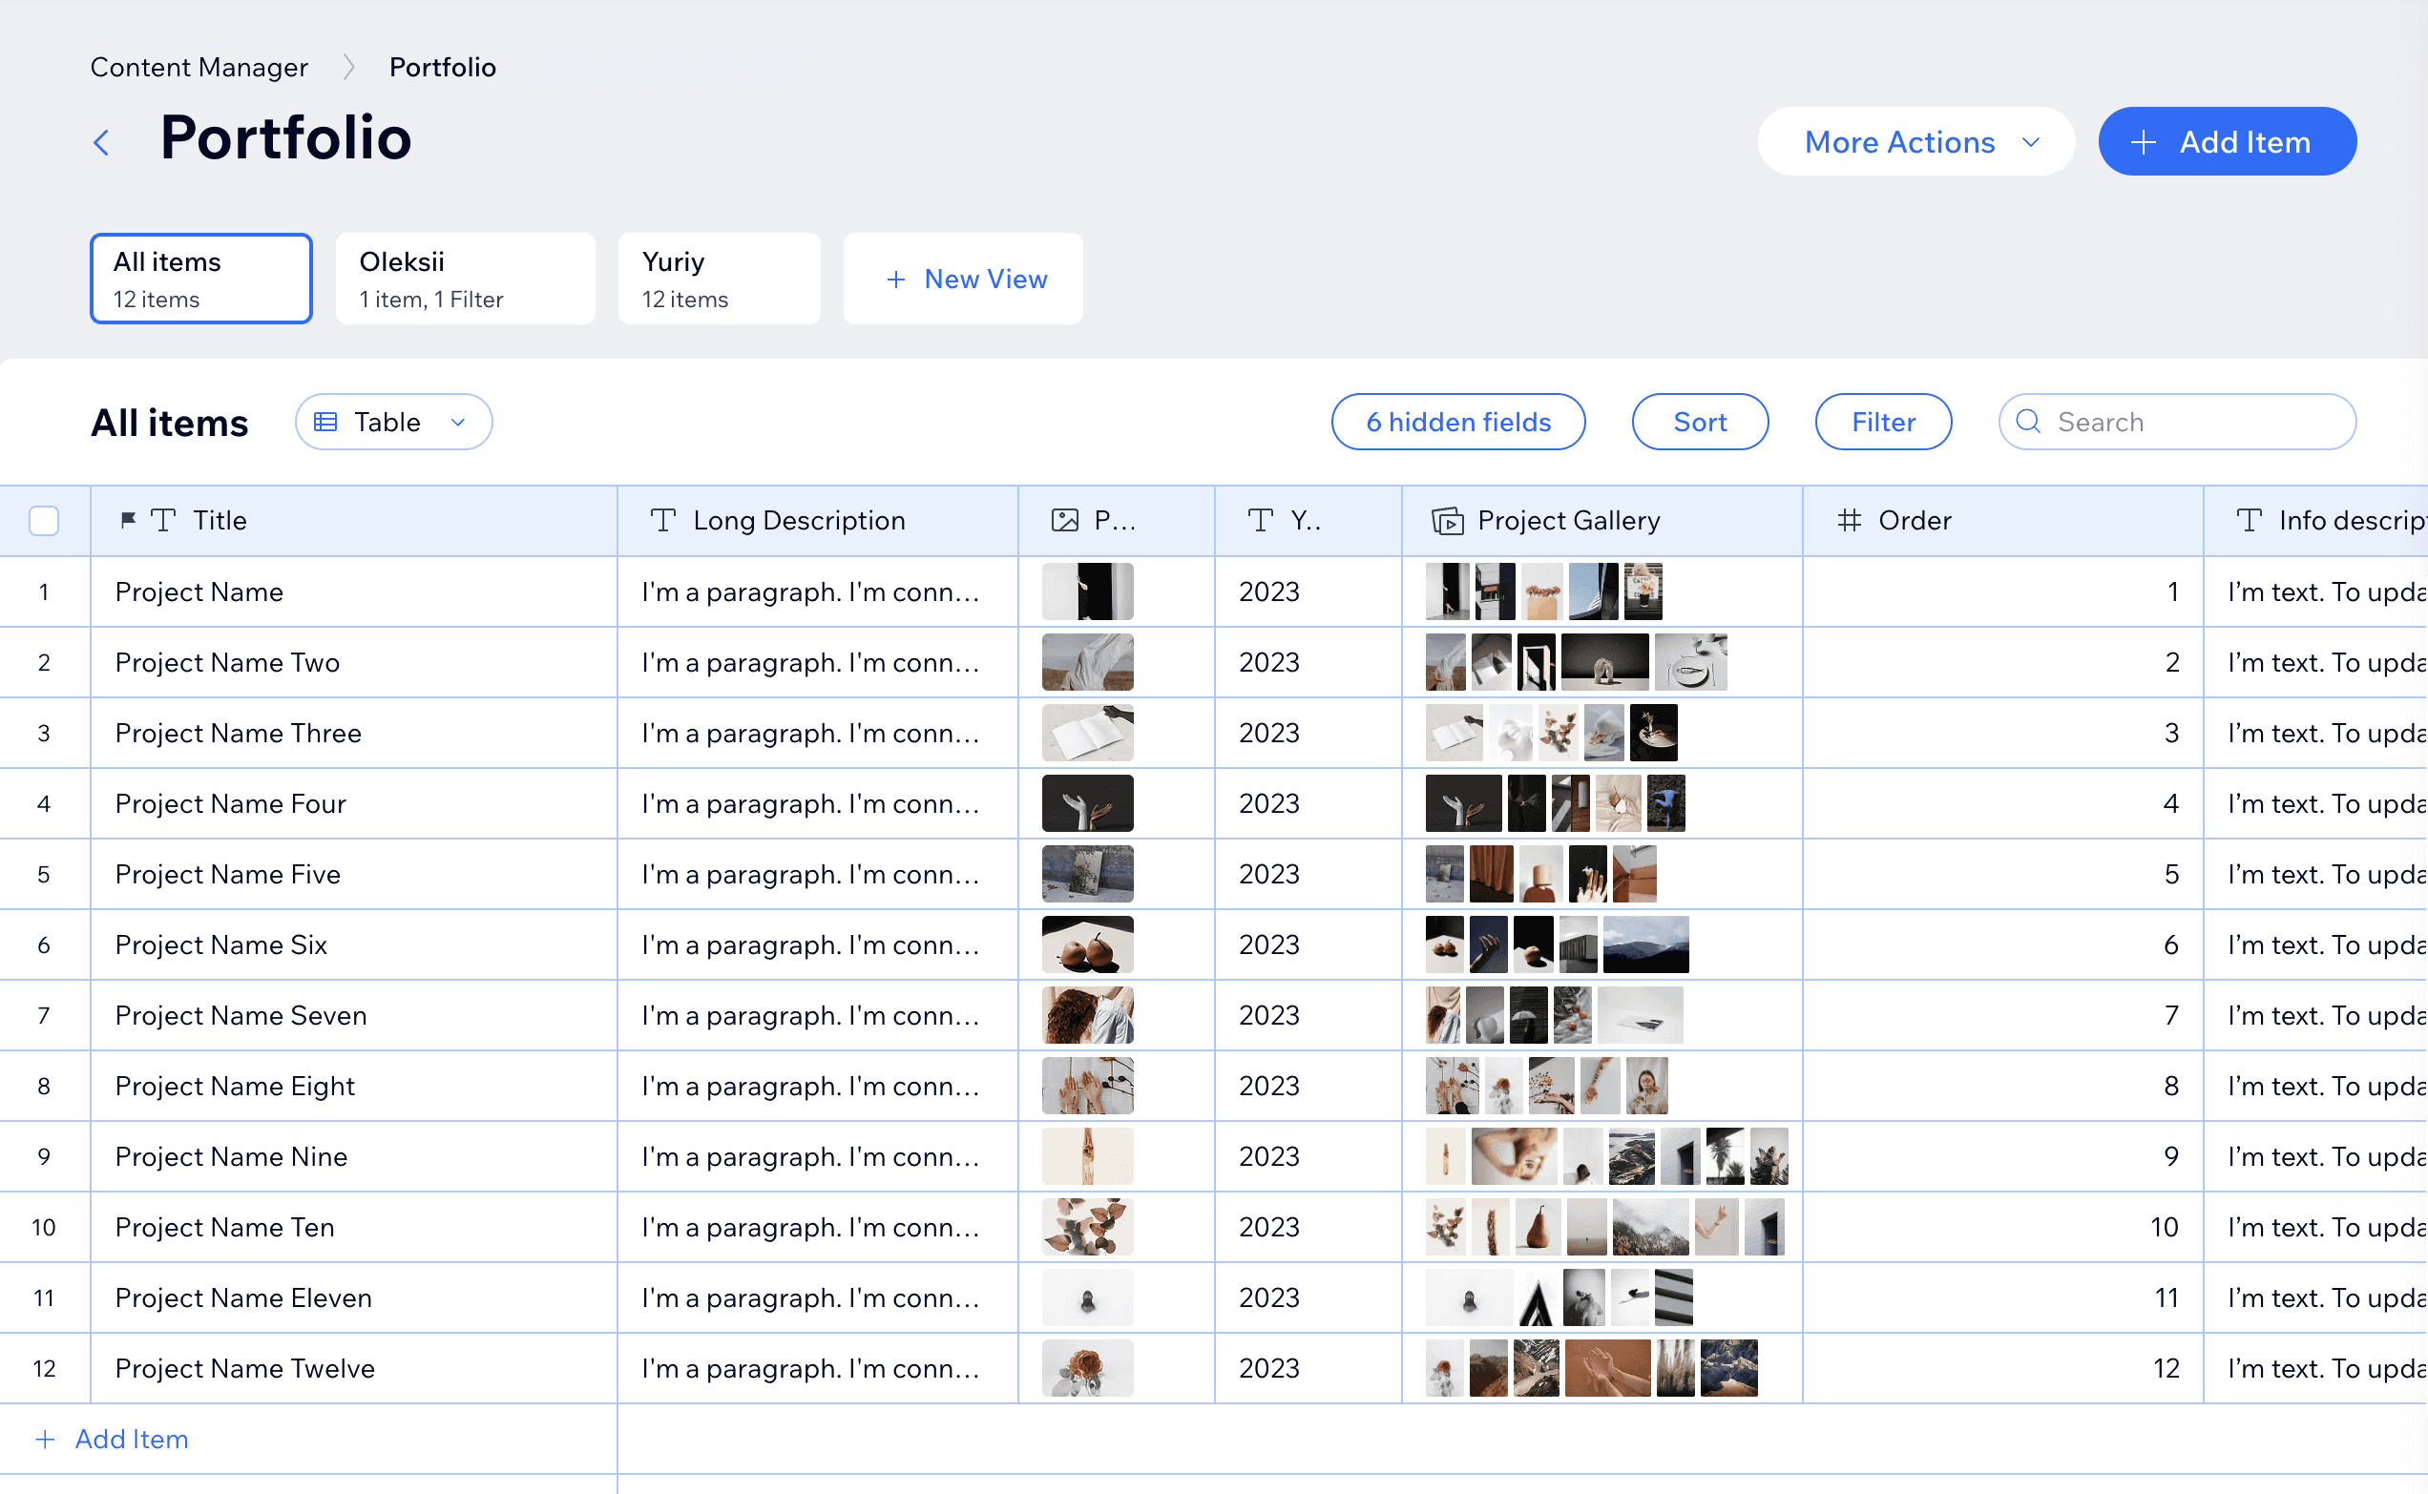Click the magnifier icon in Search box
Viewport: 2428px width, 1494px height.
[x=2028, y=422]
